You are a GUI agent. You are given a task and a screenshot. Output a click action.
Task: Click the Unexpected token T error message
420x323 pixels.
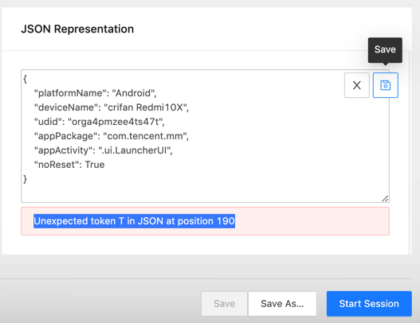tap(134, 221)
